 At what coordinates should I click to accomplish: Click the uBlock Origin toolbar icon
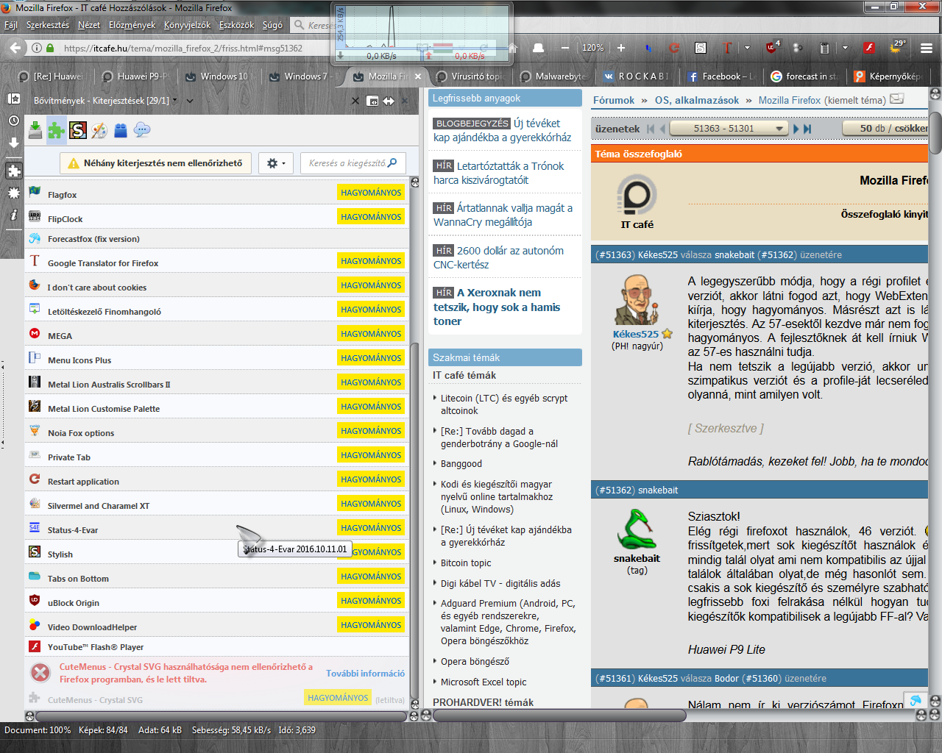772,48
